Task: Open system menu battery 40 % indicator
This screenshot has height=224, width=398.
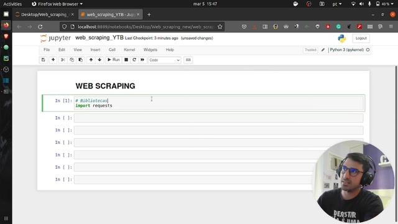Action: (384, 4)
